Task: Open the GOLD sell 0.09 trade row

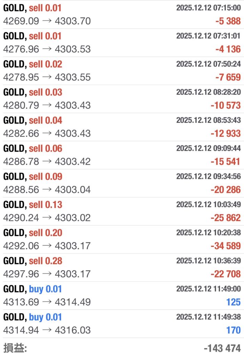Action: 122,183
